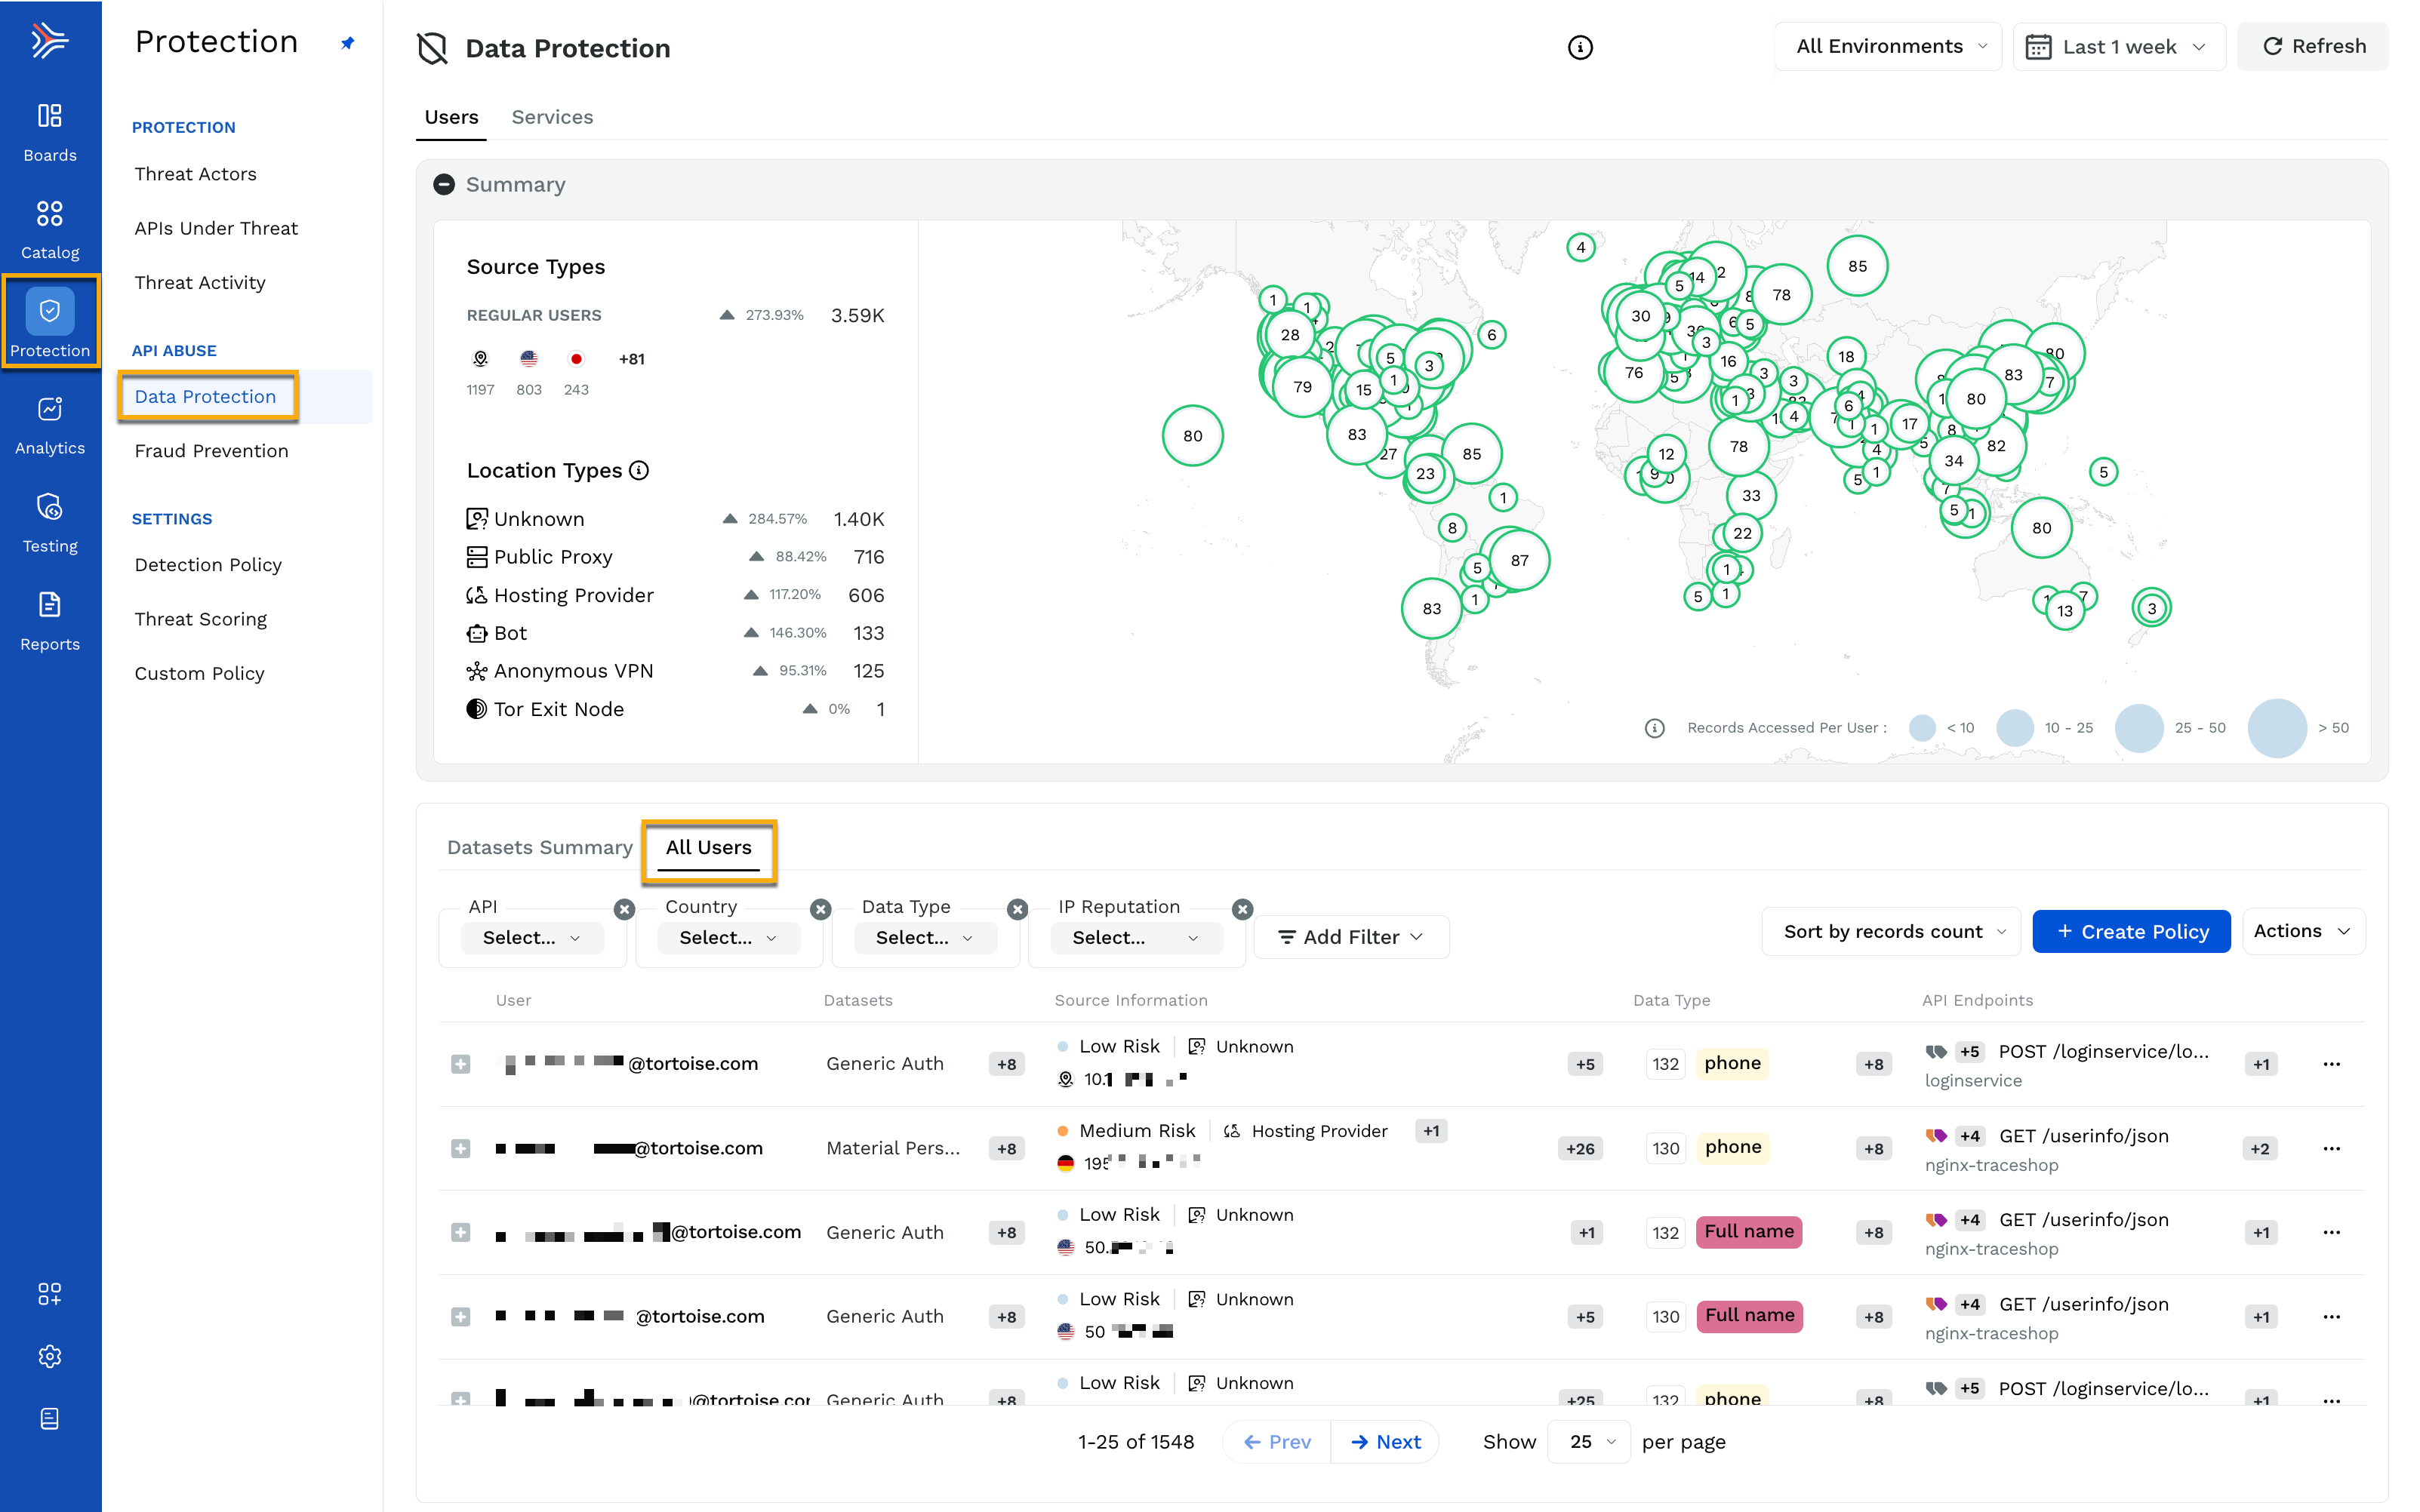Open the Boards sidebar icon
Screen dimensions: 2420x1512
[50, 132]
